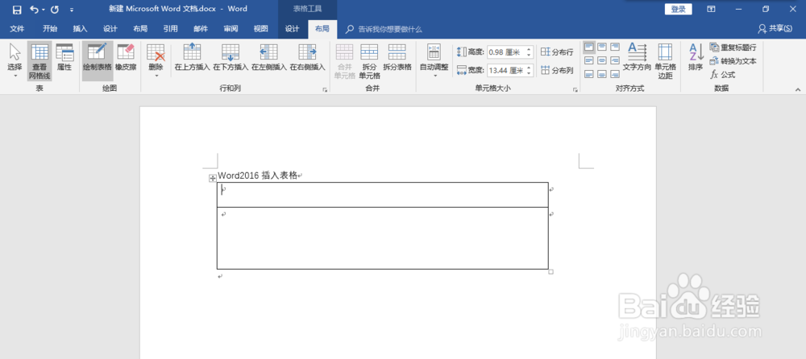
Task: Select align bottom center
Action: click(602, 75)
